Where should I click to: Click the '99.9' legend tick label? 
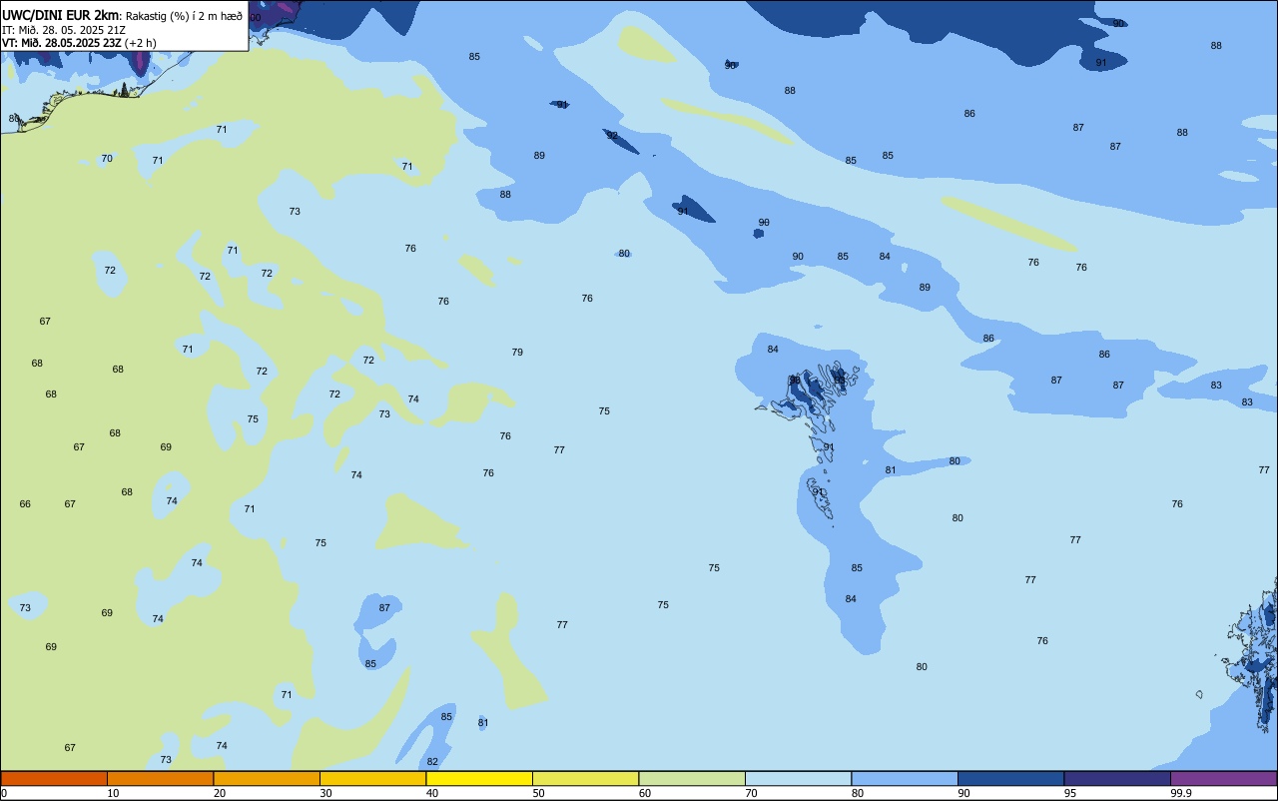[x=1181, y=793]
